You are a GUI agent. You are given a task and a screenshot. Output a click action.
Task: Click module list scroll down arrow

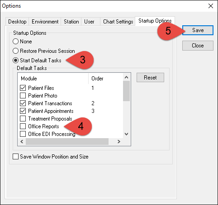pos(126,134)
